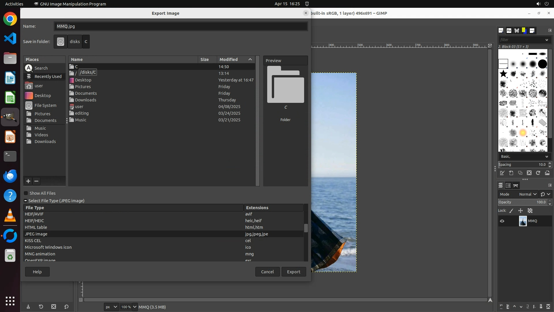This screenshot has width=554, height=312.
Task: Click Duplicate brush icon
Action: click(x=520, y=173)
